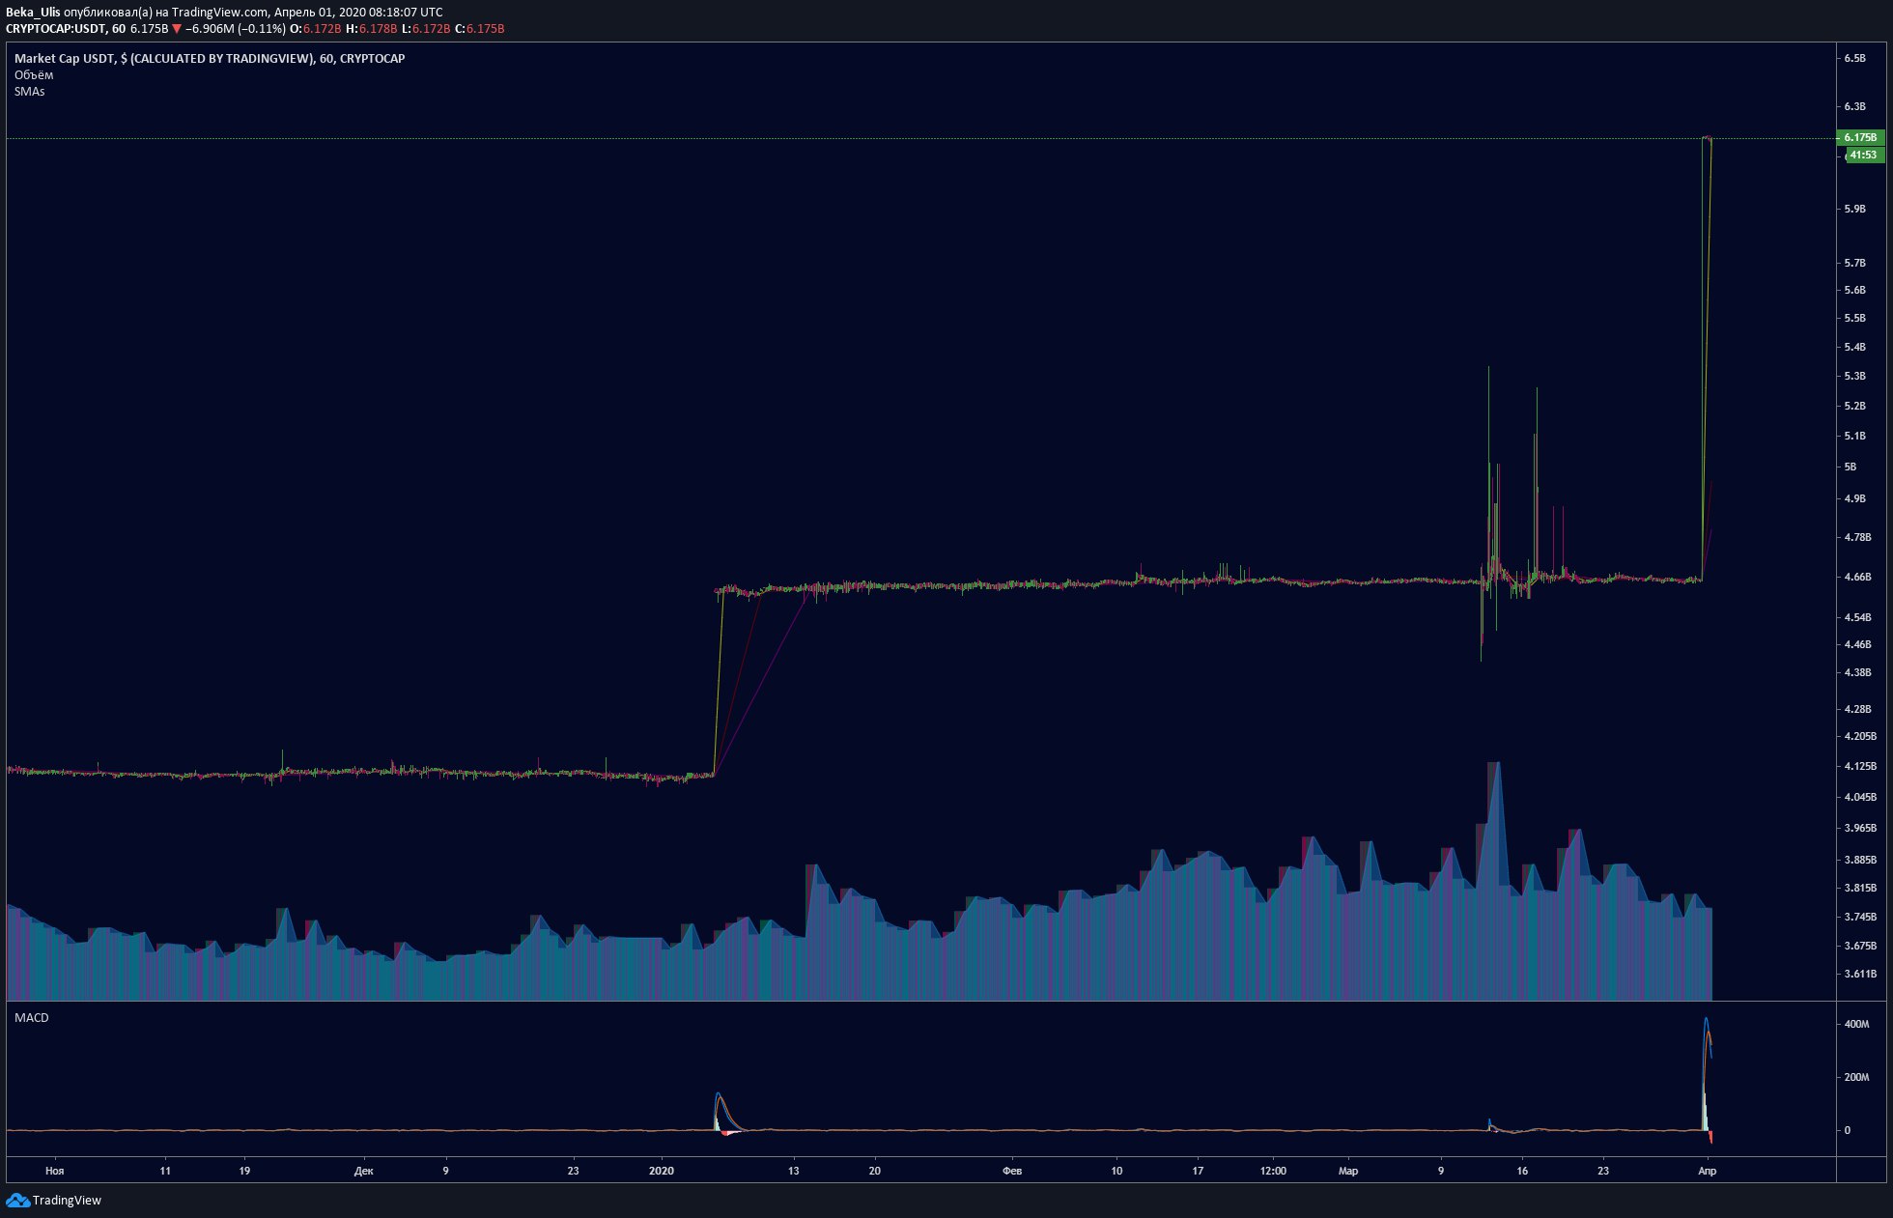Click the Market Cap USDT chart title

pyautogui.click(x=210, y=59)
